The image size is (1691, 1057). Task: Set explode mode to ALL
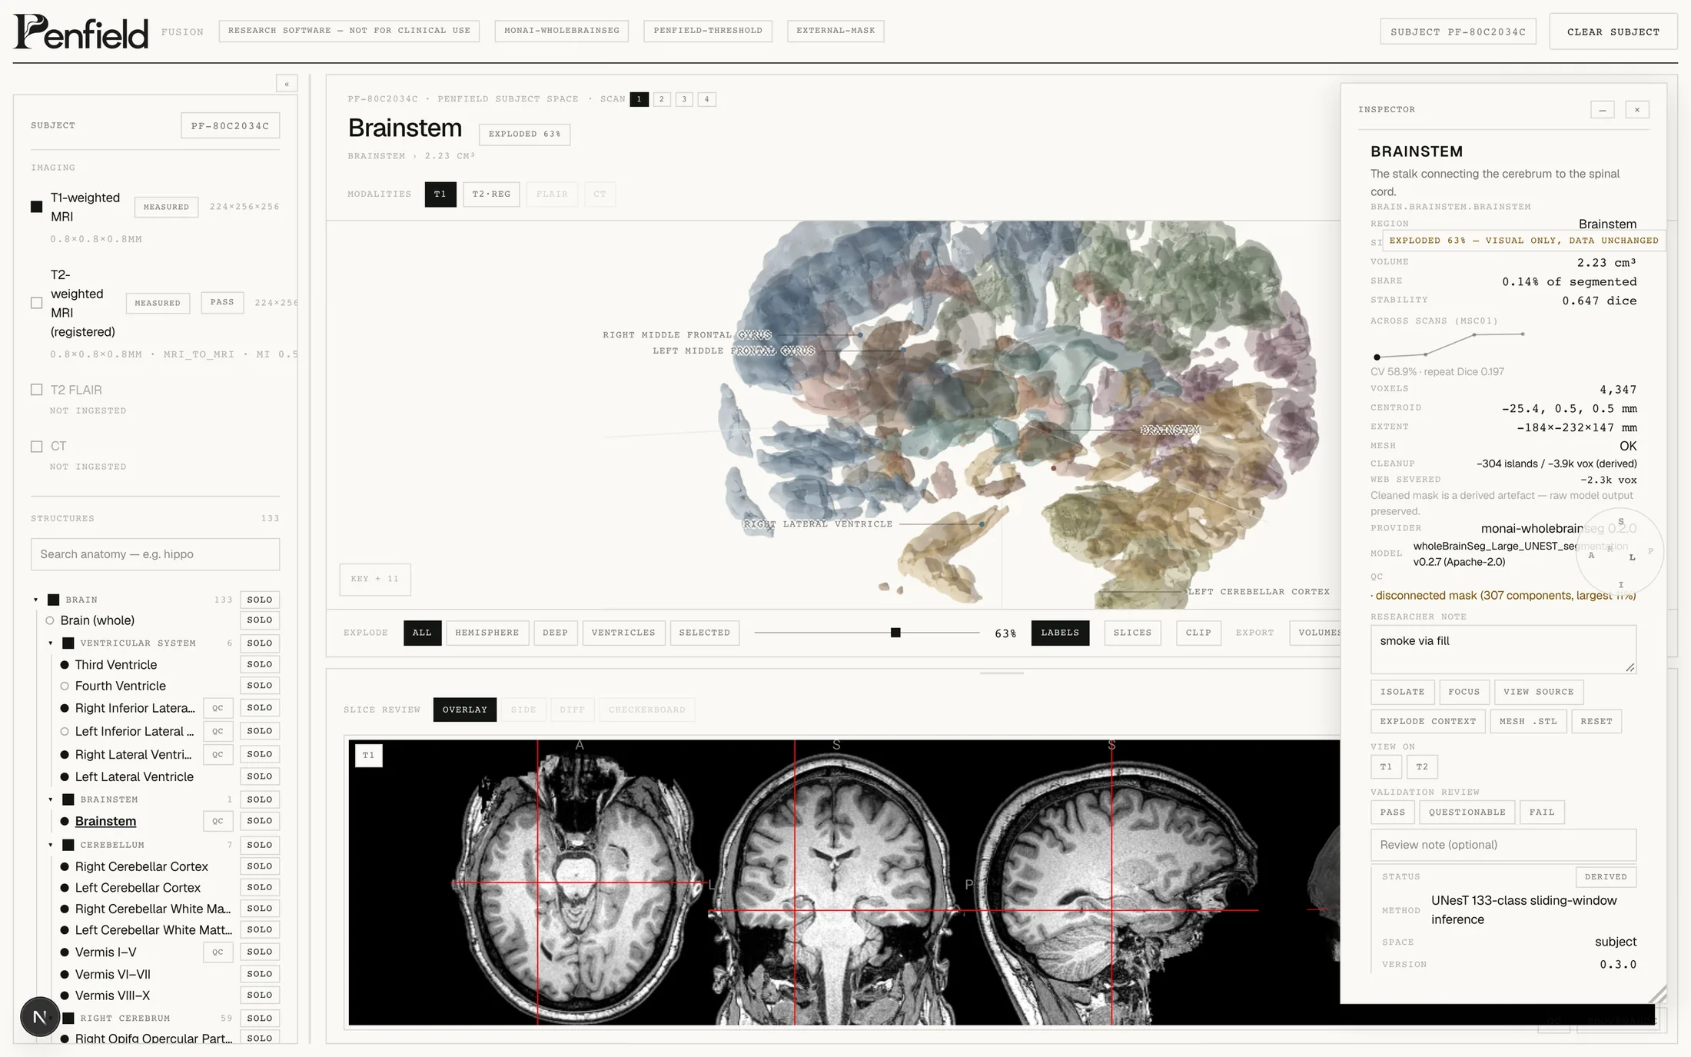click(422, 633)
